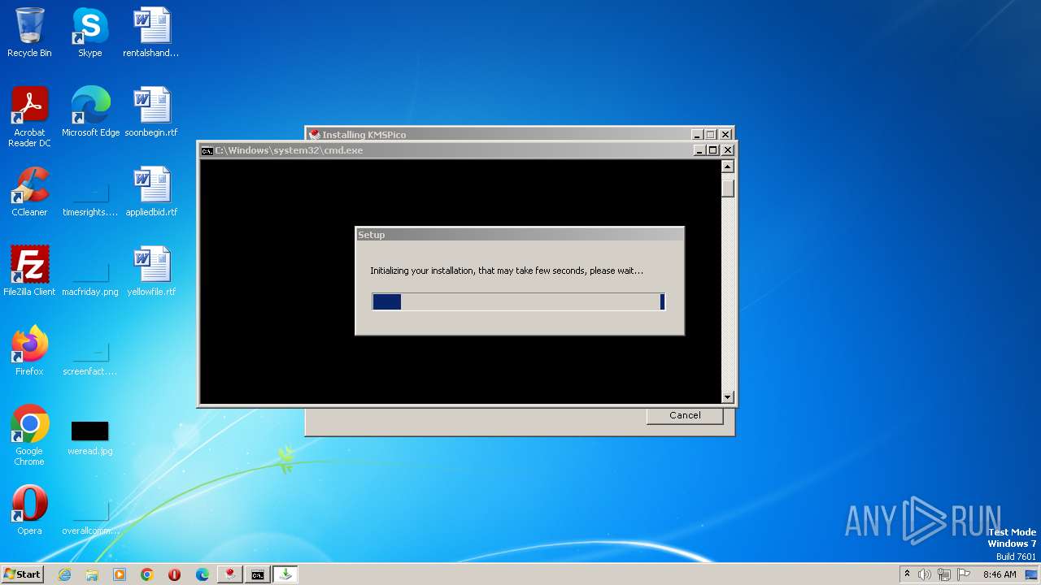Image resolution: width=1041 pixels, height=585 pixels.
Task: Open Chrome from the taskbar
Action: 147,574
